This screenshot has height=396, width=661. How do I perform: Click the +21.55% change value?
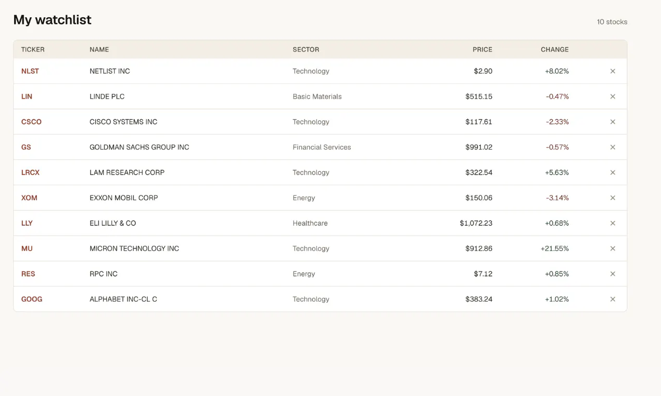click(555, 249)
